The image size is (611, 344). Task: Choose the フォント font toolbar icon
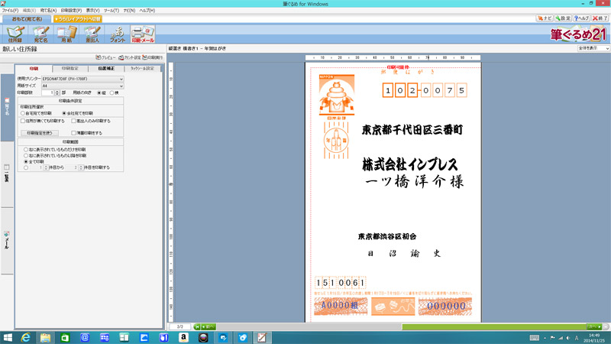(x=118, y=34)
